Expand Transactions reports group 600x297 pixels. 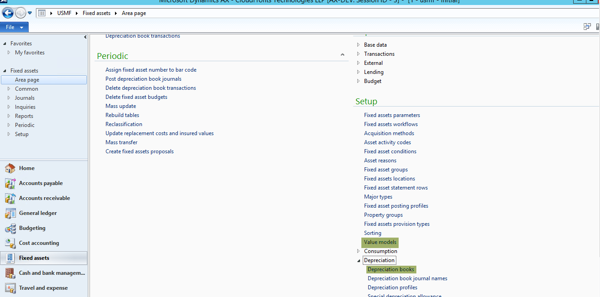click(358, 54)
